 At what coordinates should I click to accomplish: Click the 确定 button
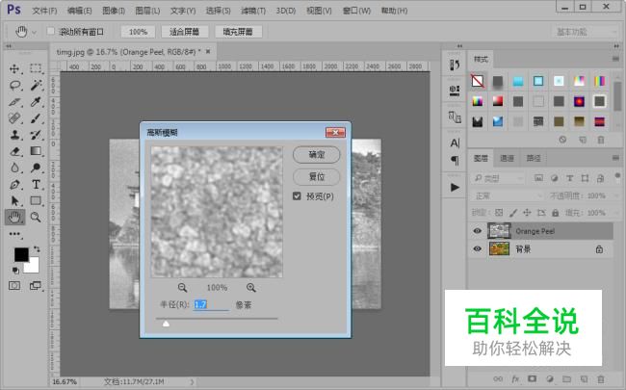coord(317,154)
